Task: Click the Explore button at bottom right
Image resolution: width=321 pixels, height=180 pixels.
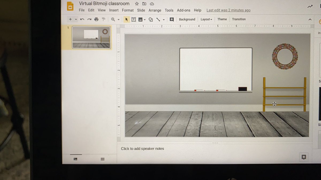Action: point(304,157)
